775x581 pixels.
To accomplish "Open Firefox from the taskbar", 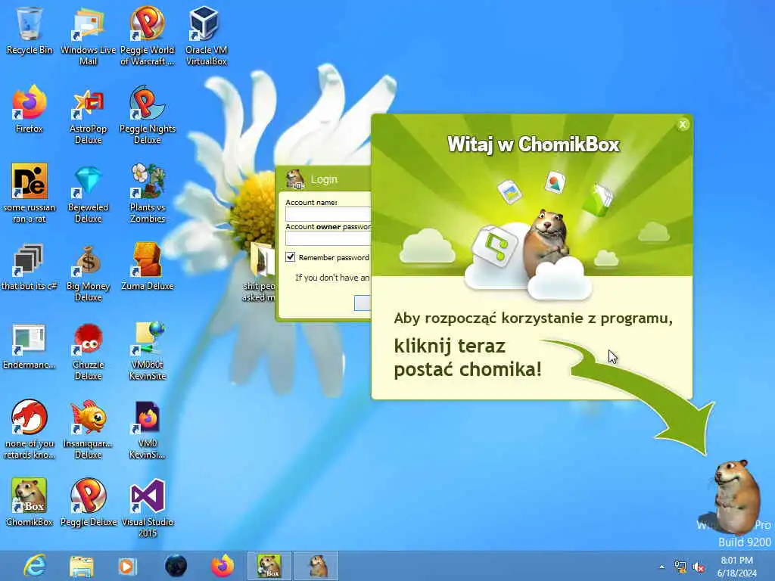I will point(223,566).
